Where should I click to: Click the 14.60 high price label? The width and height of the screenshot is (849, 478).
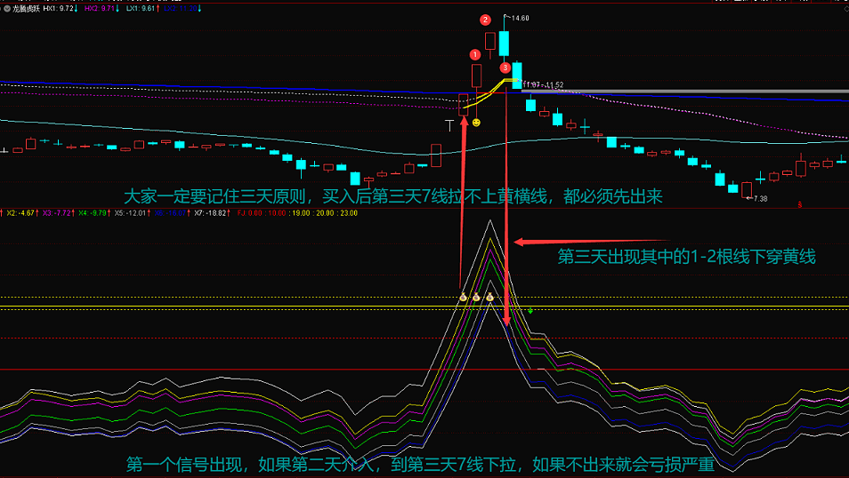[x=520, y=19]
